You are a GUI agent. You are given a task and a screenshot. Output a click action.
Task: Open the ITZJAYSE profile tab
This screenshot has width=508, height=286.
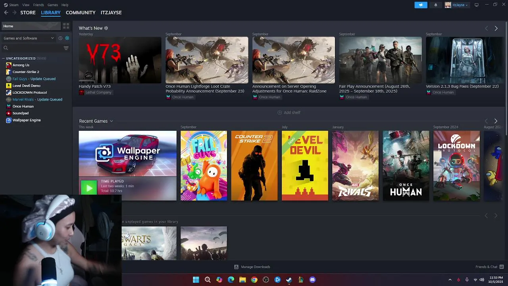point(111,13)
